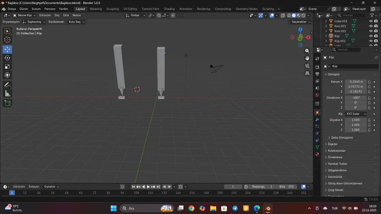Screen dimensions: 381x214
Task: Toggle X-ray display in viewport header
Action: coord(283,15)
